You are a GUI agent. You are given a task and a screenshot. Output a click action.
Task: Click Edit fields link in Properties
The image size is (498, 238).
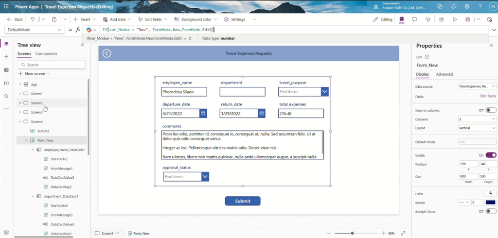(488, 96)
